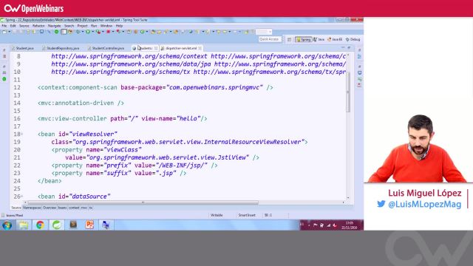Open the Edit menu
The image size is (473, 266).
[x=13, y=26]
